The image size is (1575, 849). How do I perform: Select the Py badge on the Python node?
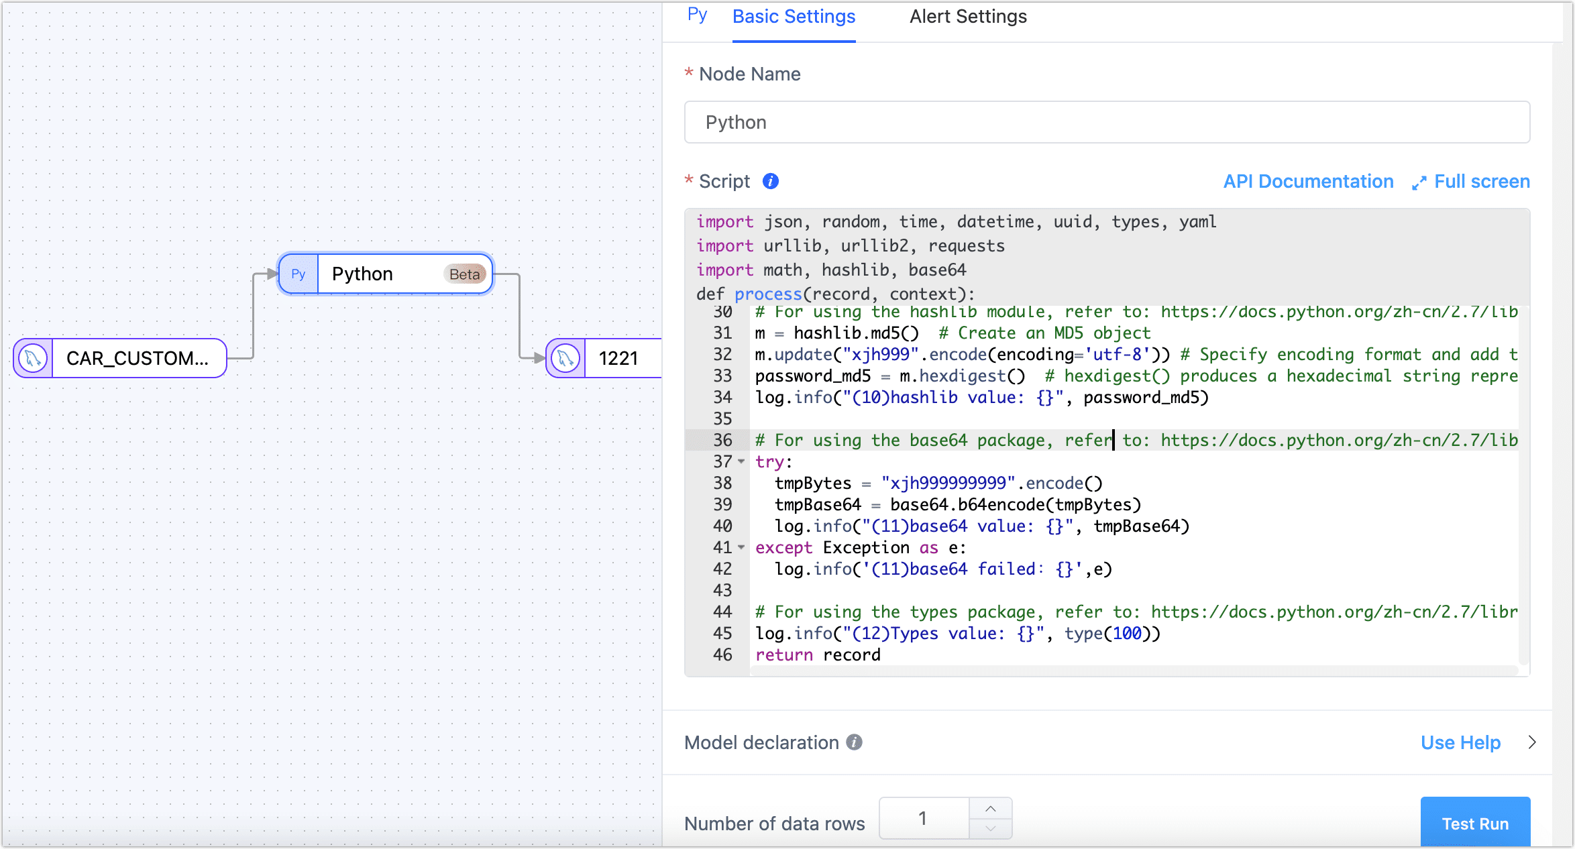[x=297, y=274]
